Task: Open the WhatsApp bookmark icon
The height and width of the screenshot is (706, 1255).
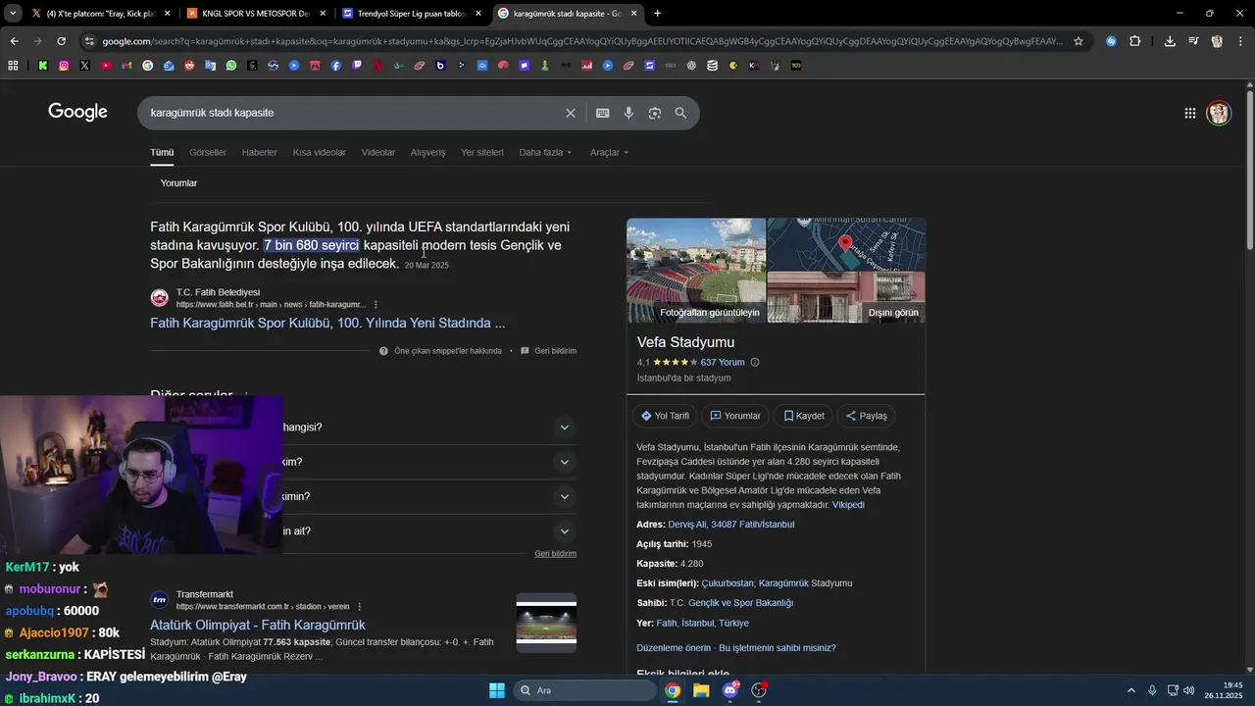Action: [231, 66]
